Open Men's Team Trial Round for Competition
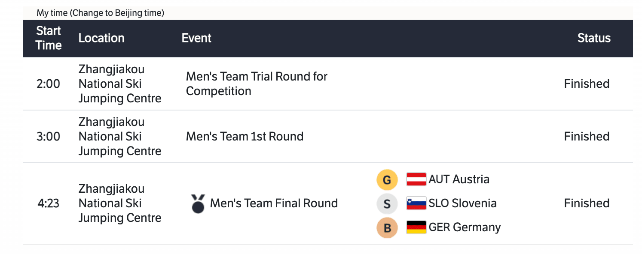Viewport: 642px width, 254px height. [x=257, y=84]
